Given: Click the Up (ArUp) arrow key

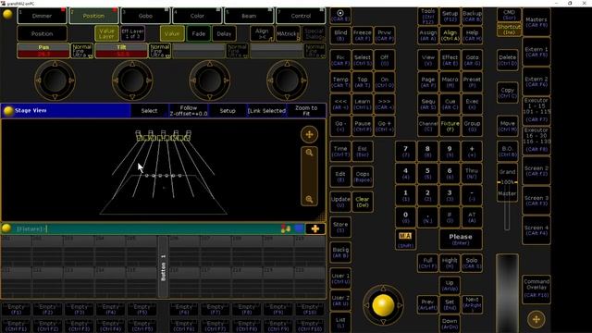Looking at the screenshot, I should pyautogui.click(x=450, y=285).
